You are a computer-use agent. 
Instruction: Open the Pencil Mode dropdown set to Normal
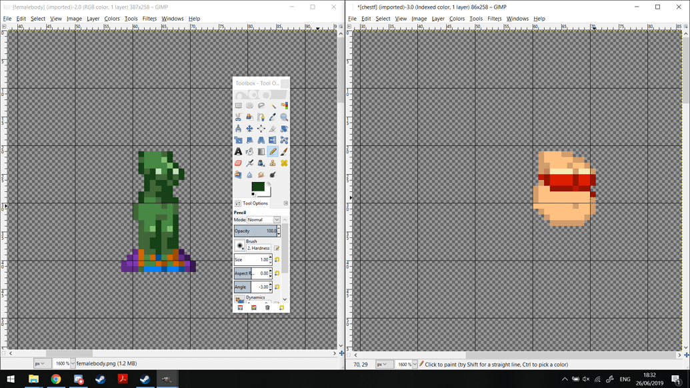[264, 220]
